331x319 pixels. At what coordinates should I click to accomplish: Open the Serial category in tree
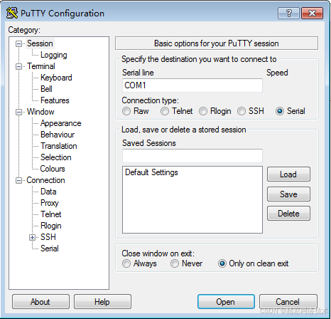tap(50, 249)
